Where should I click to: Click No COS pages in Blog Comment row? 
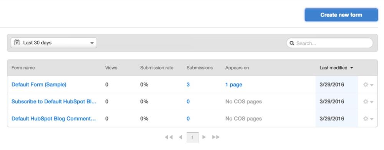(x=243, y=119)
